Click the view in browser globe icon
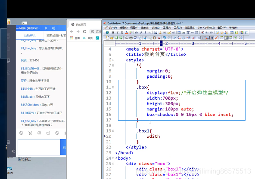255x179 pixels. [107, 33]
